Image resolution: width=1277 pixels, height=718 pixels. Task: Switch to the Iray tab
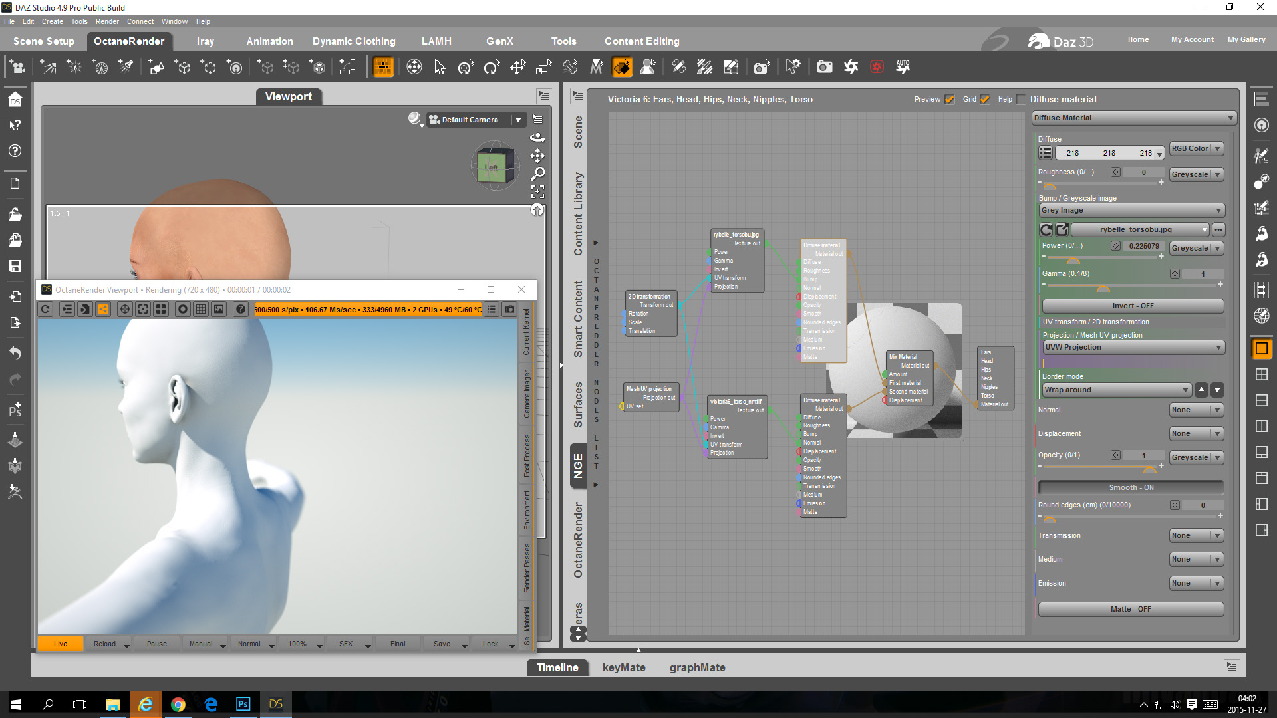pyautogui.click(x=205, y=41)
